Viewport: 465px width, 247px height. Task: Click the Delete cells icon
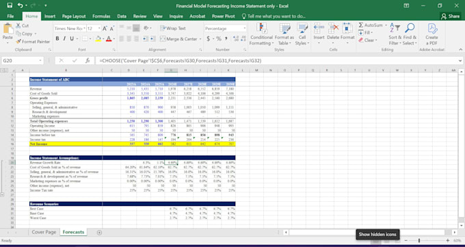tap(333, 29)
